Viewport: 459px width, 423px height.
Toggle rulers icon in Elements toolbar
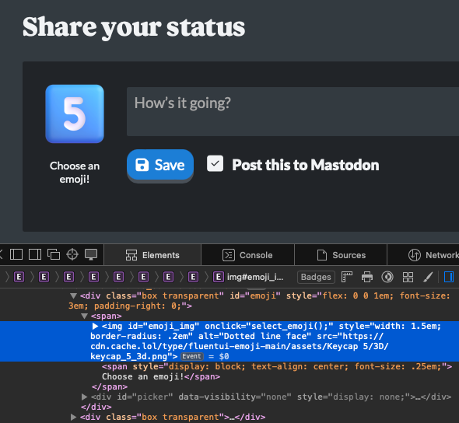pyautogui.click(x=347, y=277)
